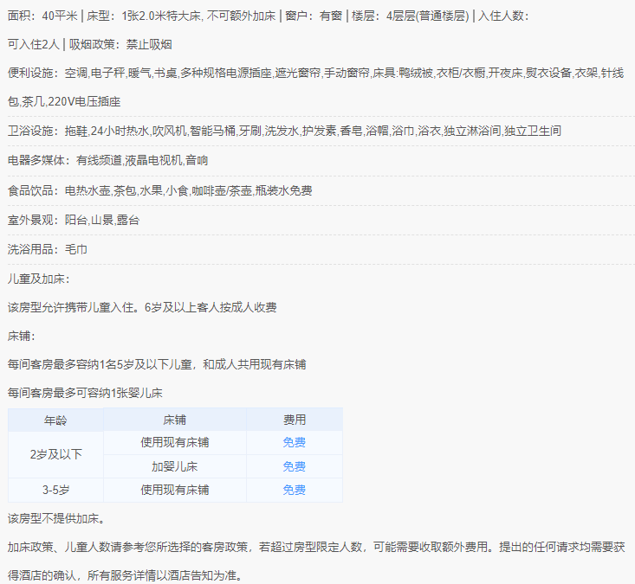Click the 加婴儿床 table cell
The image size is (635, 584).
tap(174, 466)
